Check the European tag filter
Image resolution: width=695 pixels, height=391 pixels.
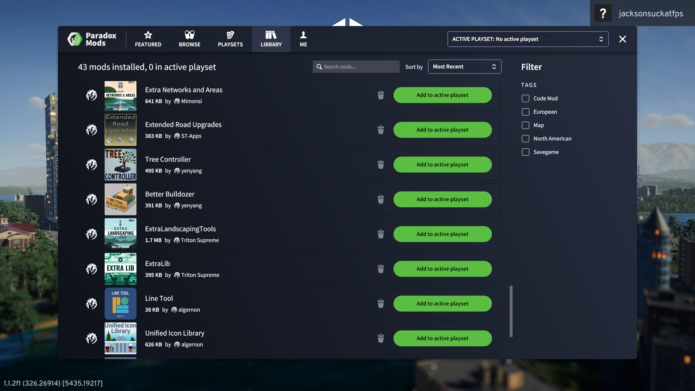526,112
